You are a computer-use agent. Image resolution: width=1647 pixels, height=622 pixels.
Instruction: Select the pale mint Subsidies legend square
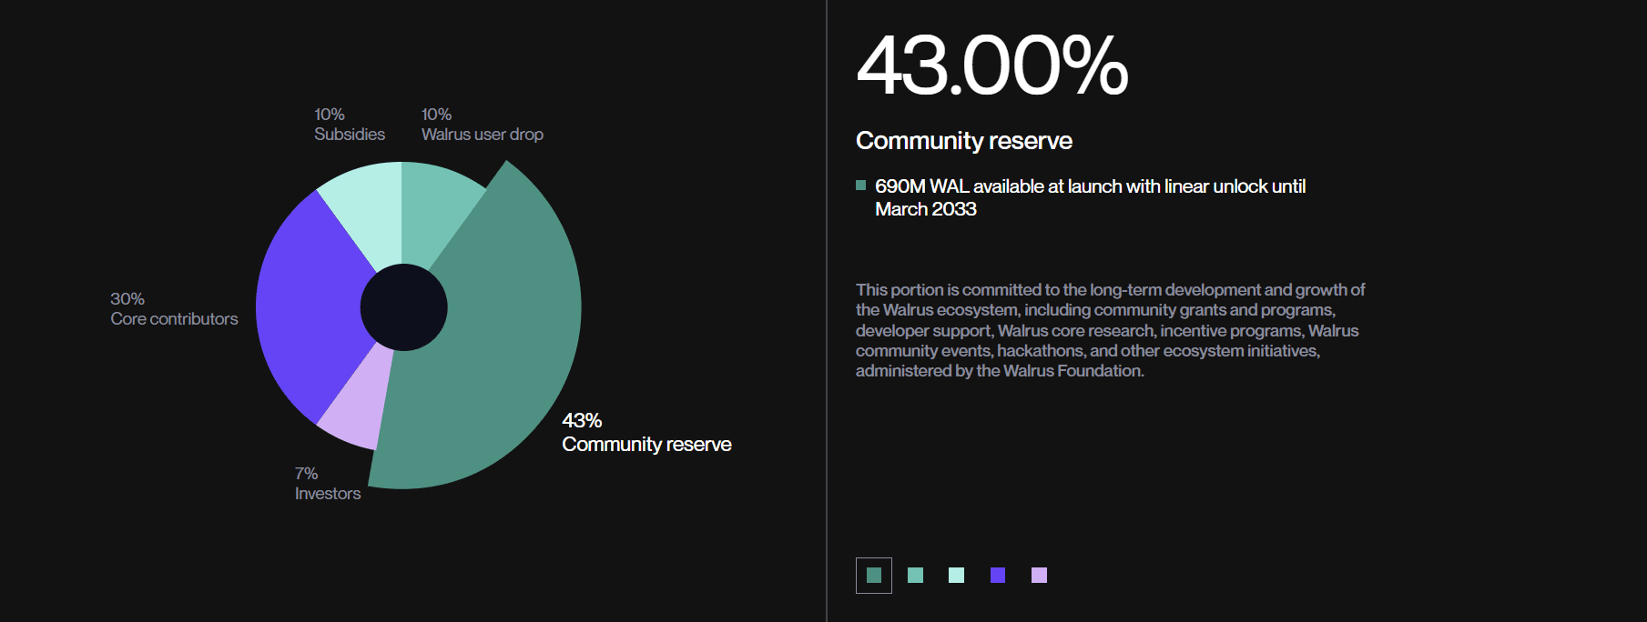[x=957, y=576]
